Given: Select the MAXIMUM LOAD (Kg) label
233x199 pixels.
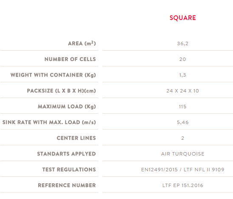Looking at the screenshot, I should 67,107.
